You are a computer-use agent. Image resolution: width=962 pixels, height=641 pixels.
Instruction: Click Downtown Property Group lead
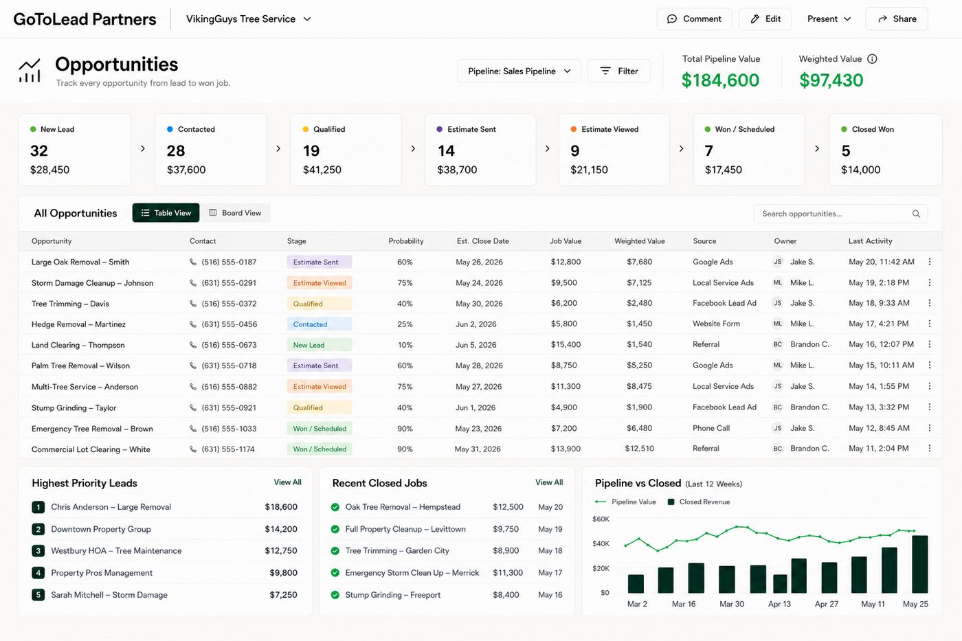101,529
